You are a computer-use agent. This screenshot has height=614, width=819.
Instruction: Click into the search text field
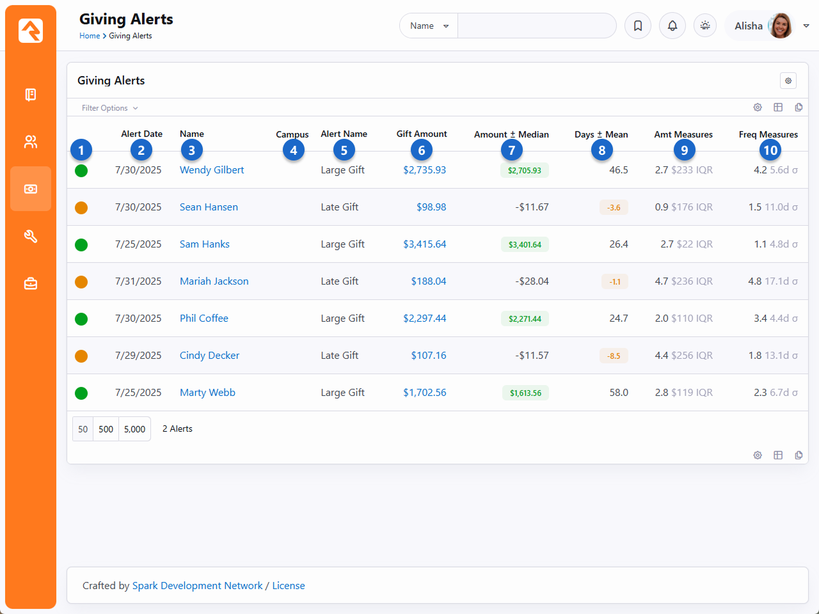[x=536, y=26]
